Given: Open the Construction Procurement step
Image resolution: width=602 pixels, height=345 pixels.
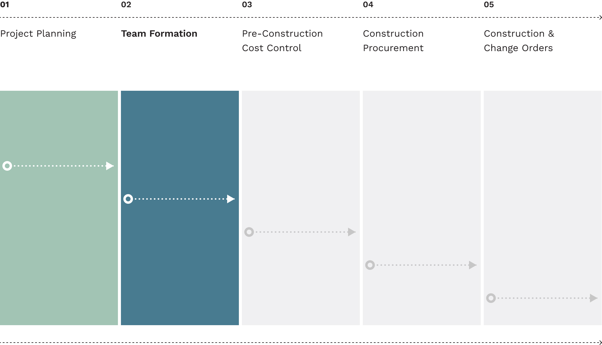Looking at the screenshot, I should pos(393,41).
